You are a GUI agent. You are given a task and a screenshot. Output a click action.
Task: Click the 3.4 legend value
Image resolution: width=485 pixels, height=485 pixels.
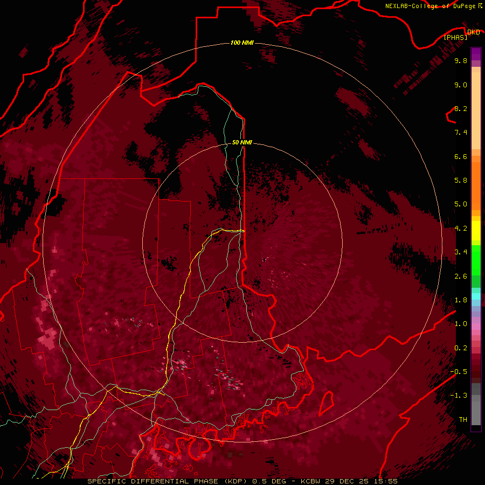click(x=461, y=252)
